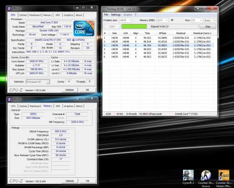Image resolution: width=234 pixels, height=188 pixels.
Task: Sort LinX results by LDA column header
Action: [x=125, y=33]
